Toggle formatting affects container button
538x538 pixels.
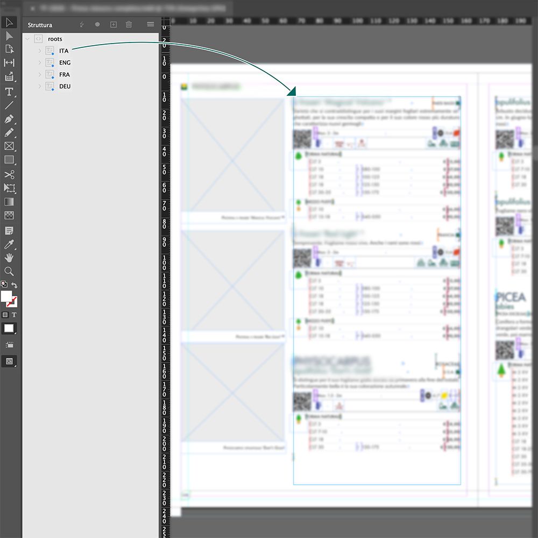coord(5,315)
